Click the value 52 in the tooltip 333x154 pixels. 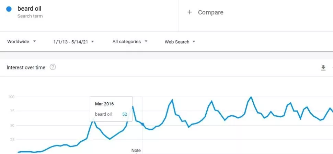pos(125,114)
